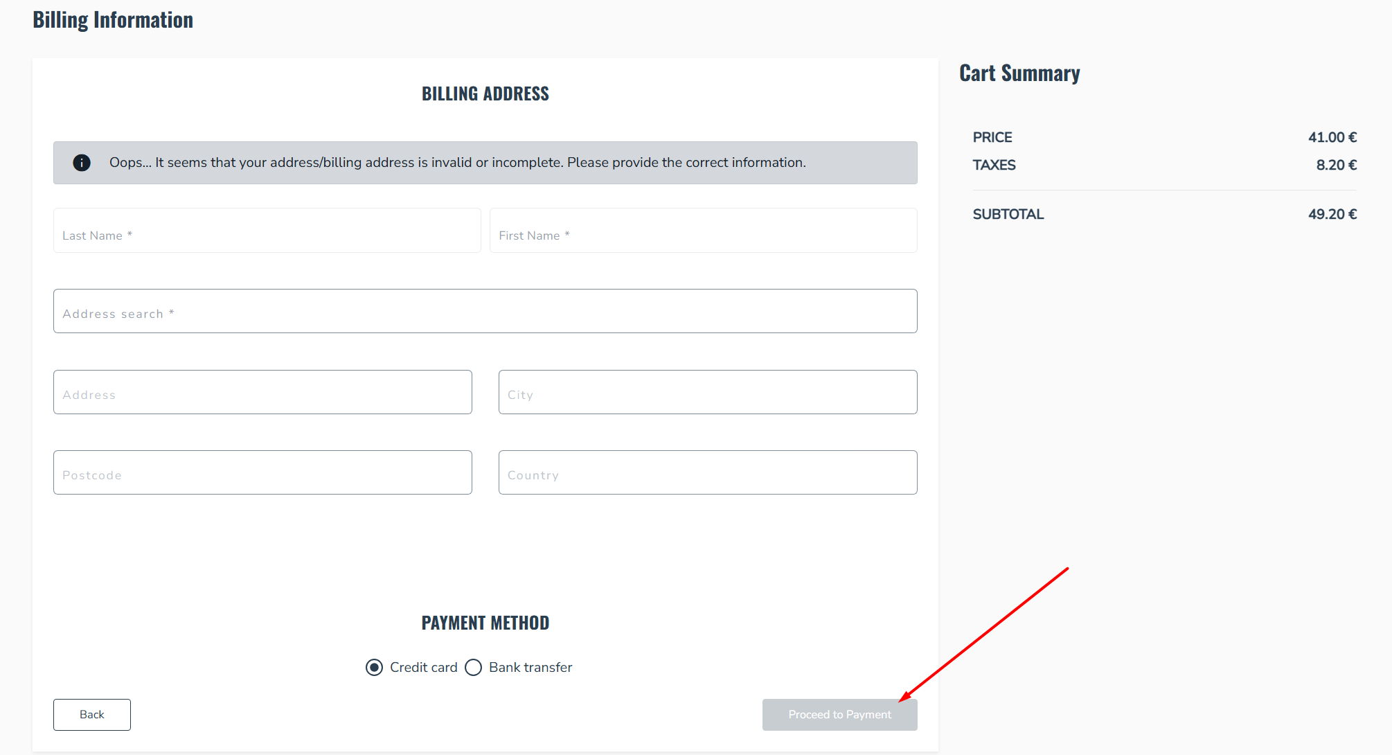Screen dimensions: 1392x755
Task: Select the Bank transfer radio button
Action: [x=473, y=667]
